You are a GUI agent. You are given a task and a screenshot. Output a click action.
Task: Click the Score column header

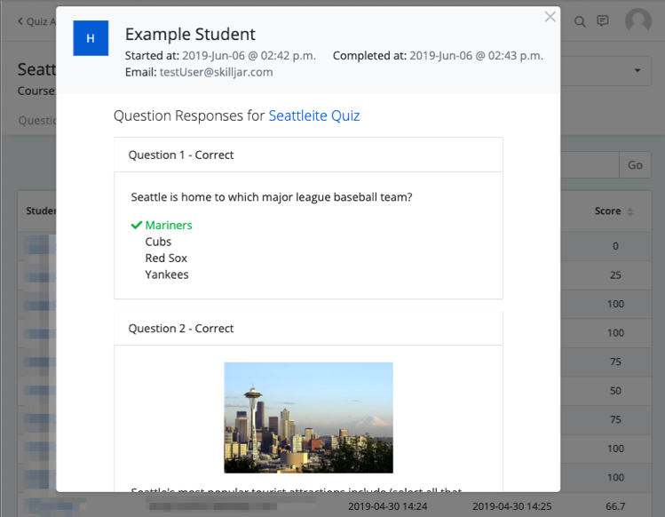click(607, 211)
